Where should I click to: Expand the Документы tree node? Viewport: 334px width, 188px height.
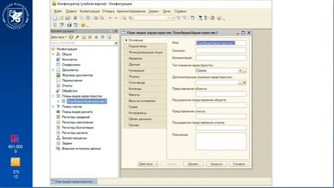[53, 70]
